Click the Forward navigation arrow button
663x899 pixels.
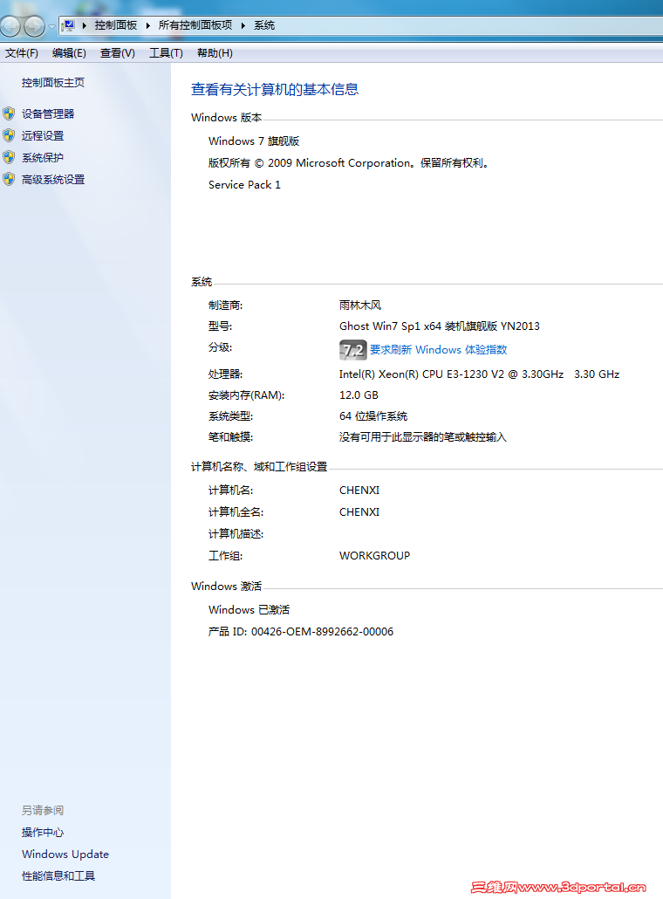coord(34,26)
